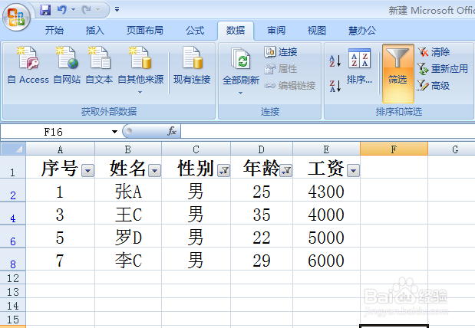Click the 编辑链接 edit links button
Viewport: 475px width, 328px height.
click(290, 86)
